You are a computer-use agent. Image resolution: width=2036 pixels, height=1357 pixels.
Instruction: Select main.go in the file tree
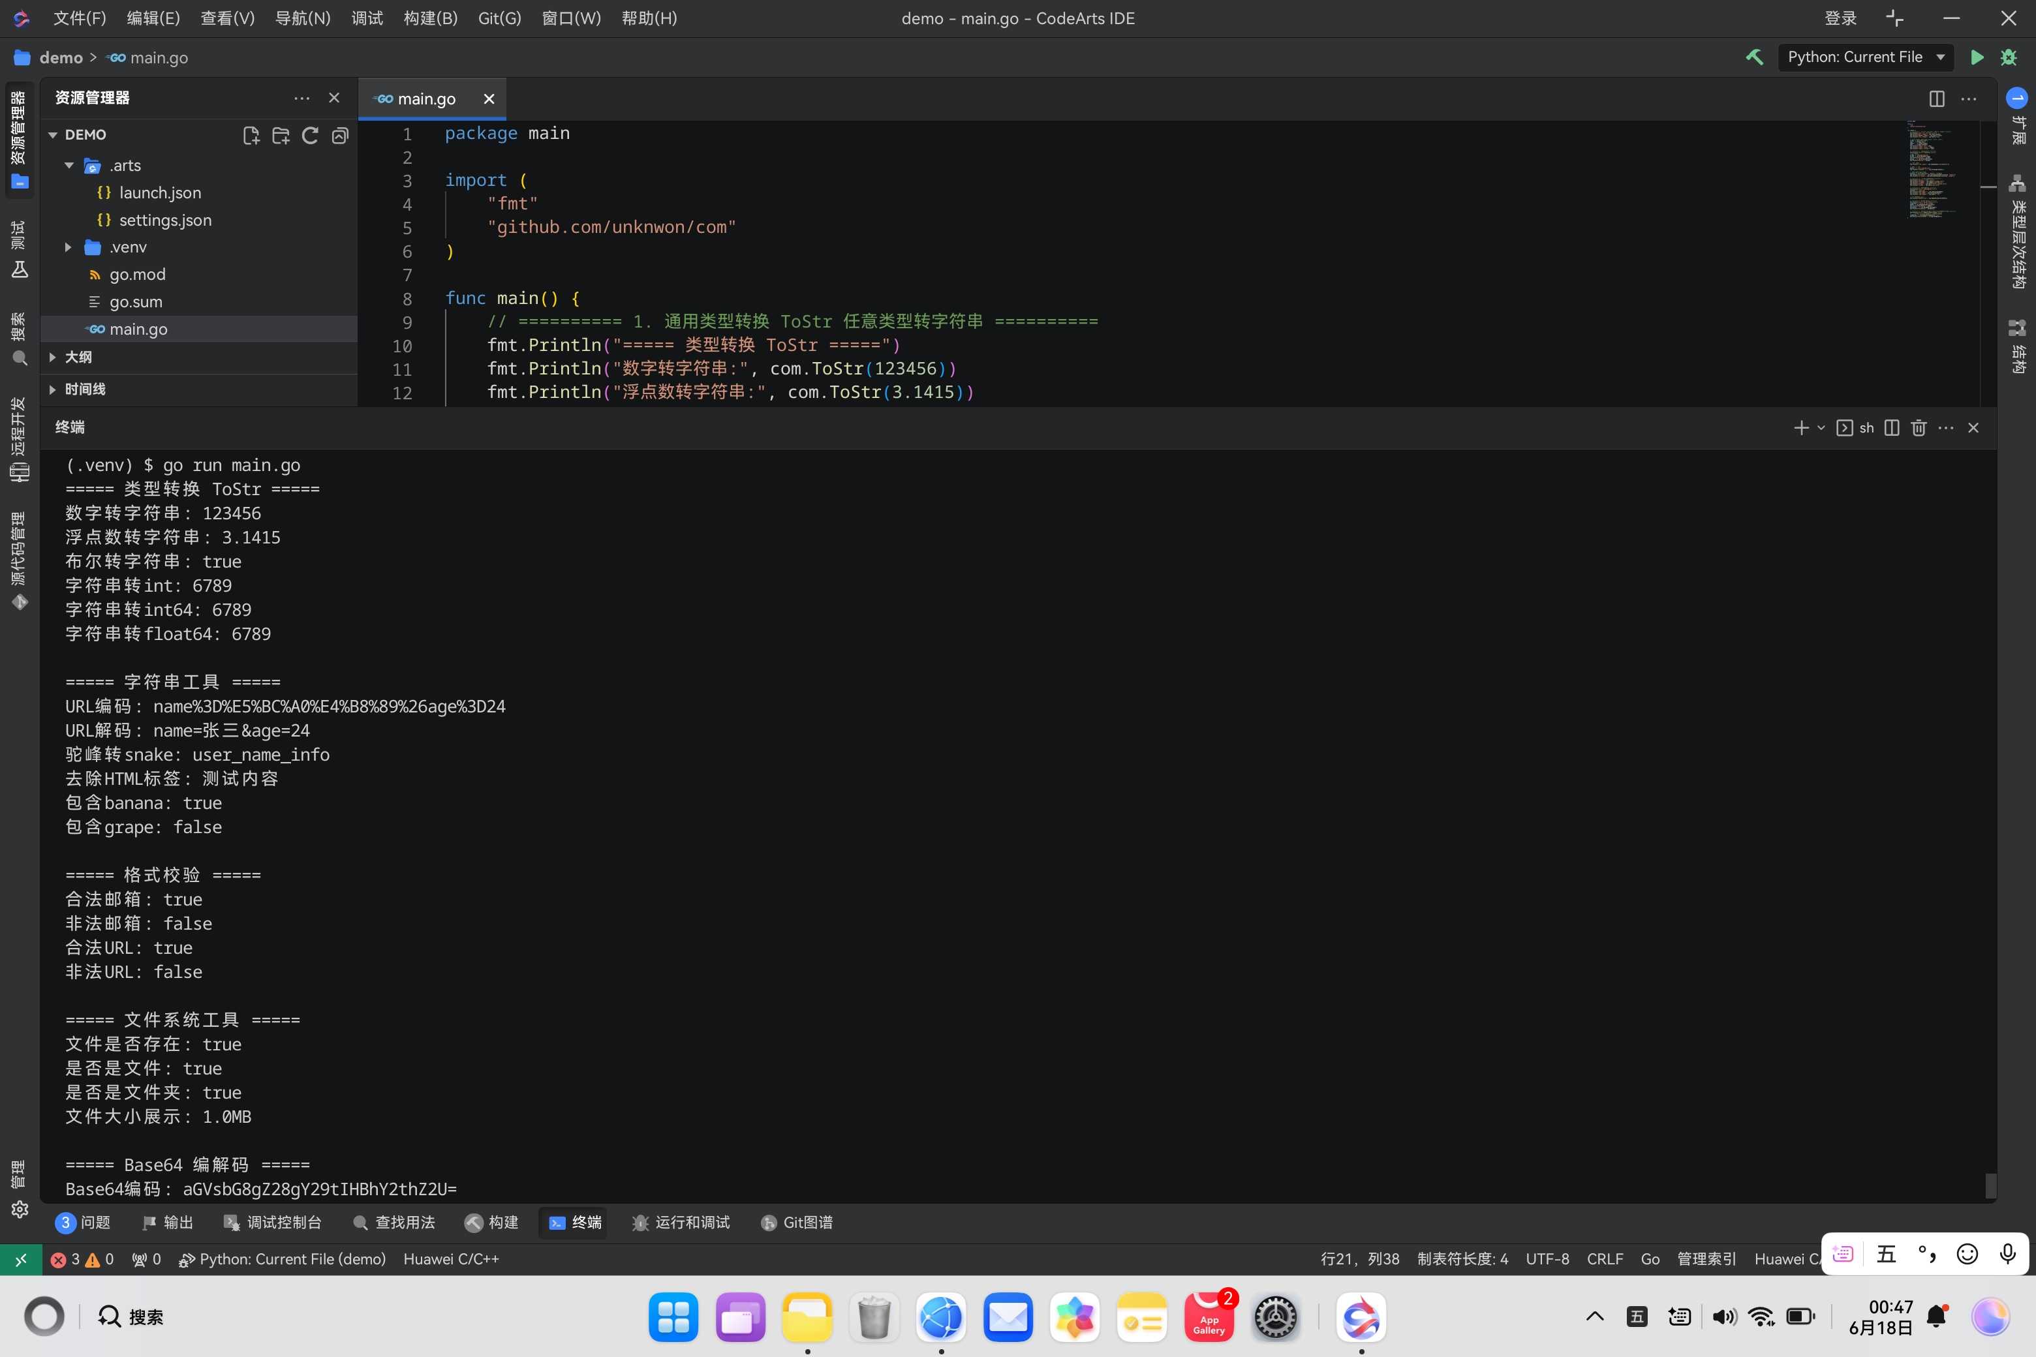click(x=199, y=329)
